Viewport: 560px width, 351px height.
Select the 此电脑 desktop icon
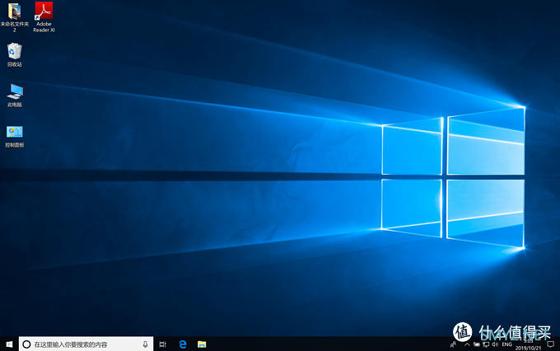14,96
